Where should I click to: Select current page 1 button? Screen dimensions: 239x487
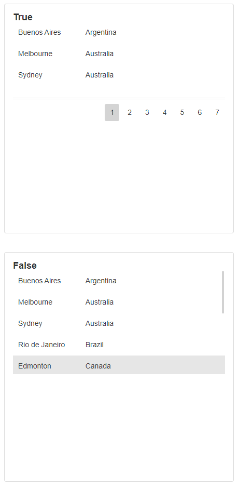(x=112, y=112)
